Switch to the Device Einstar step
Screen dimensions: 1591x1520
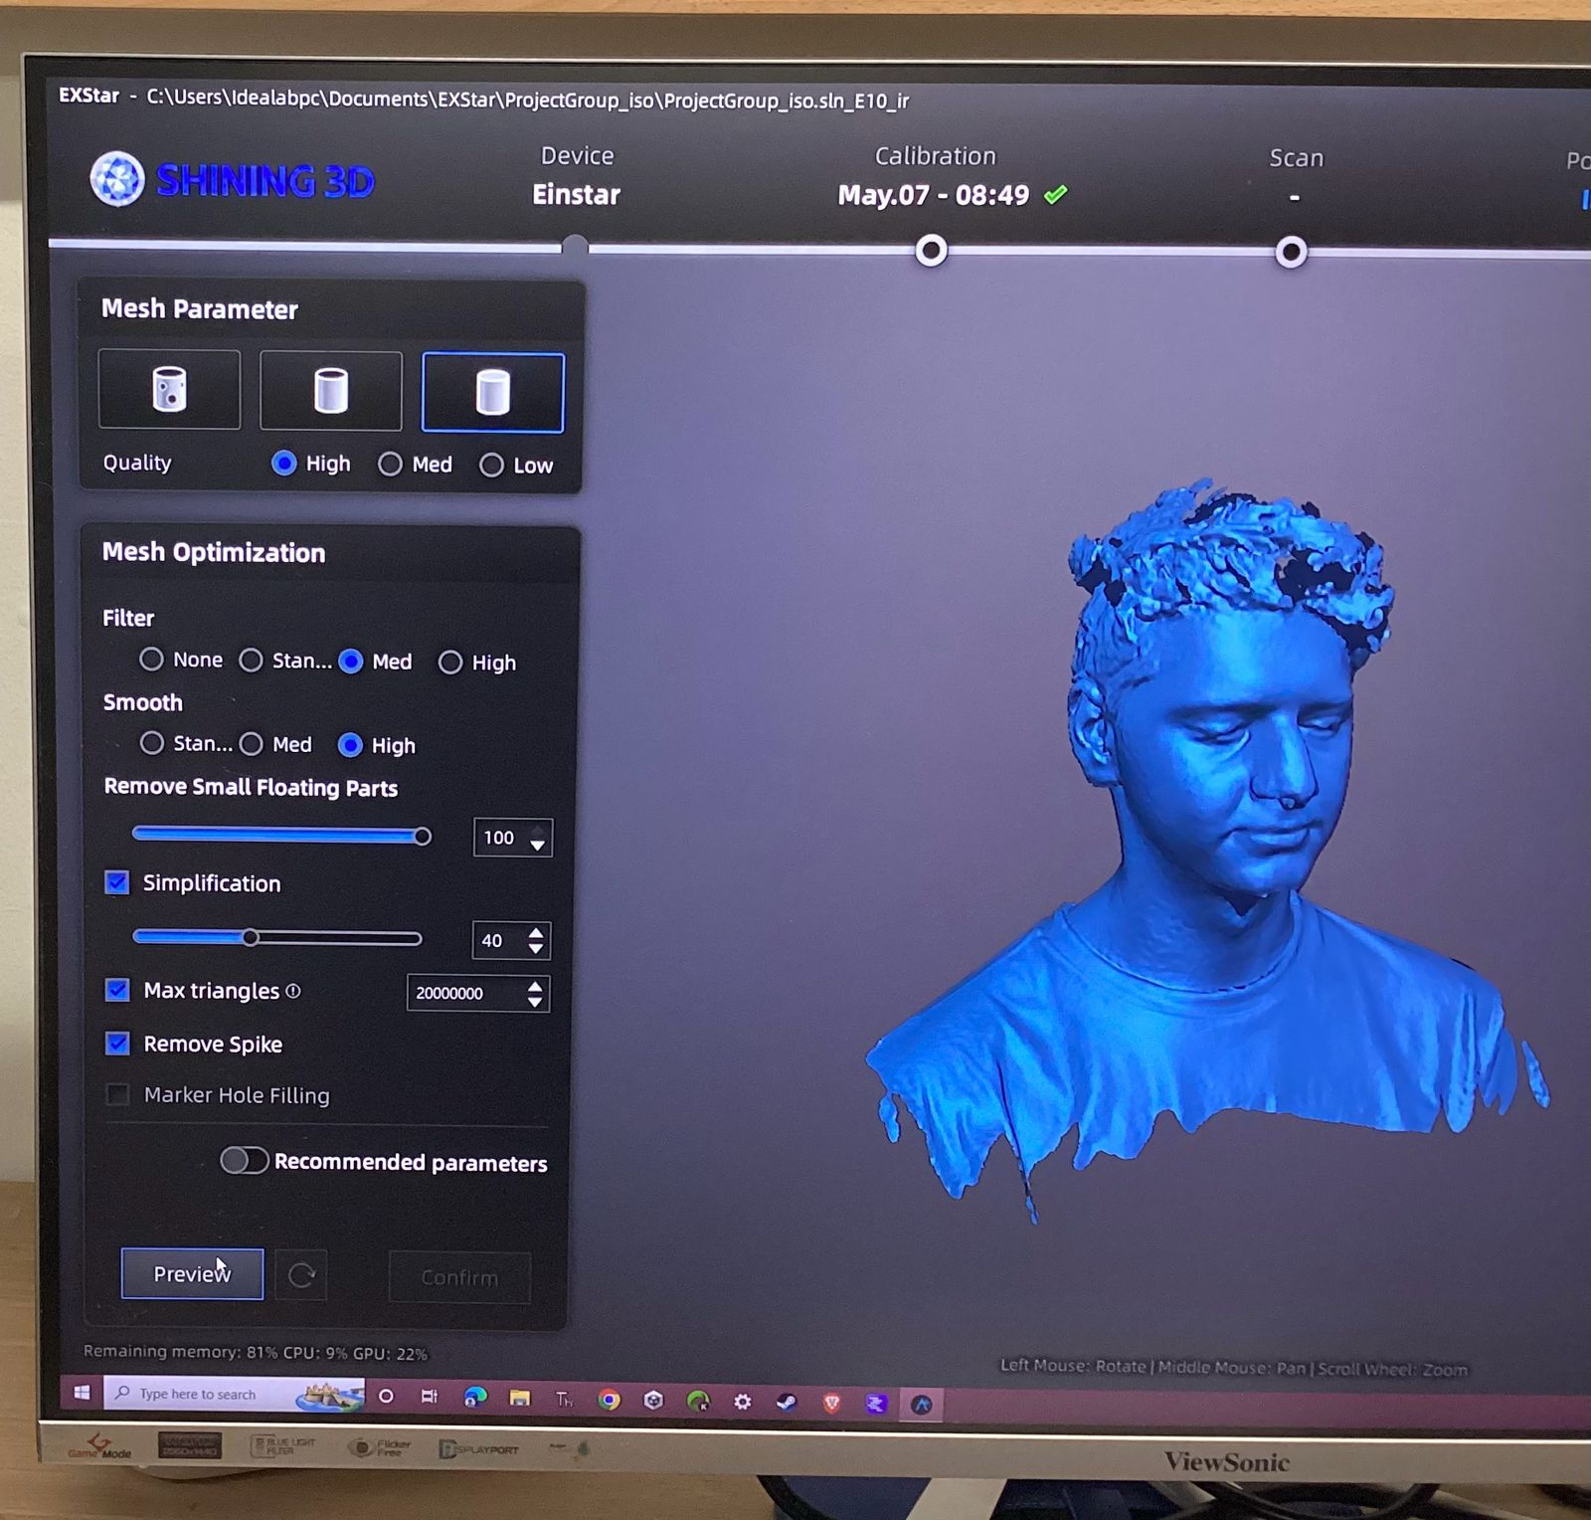click(576, 176)
